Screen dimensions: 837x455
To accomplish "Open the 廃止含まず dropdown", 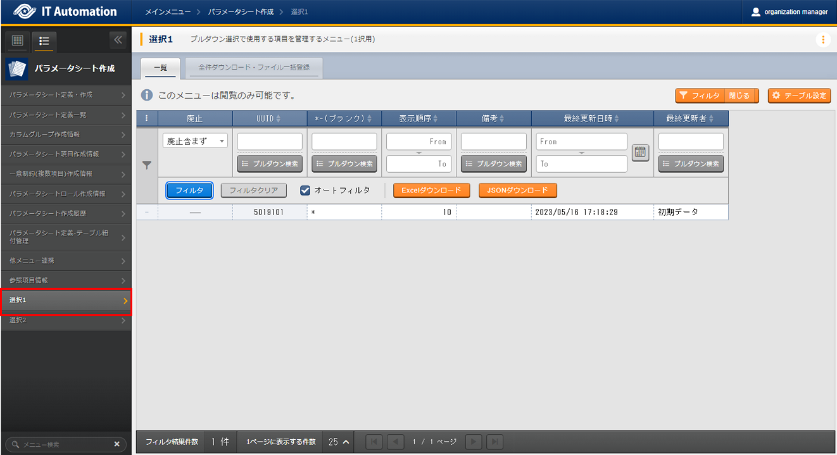I will pyautogui.click(x=195, y=142).
